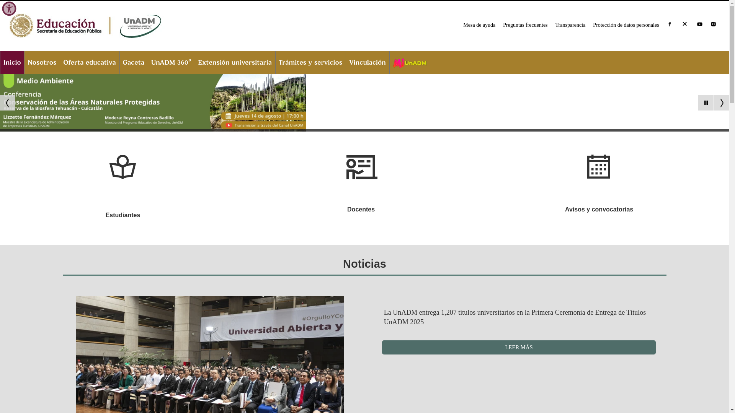Open the UnADM YouTube channel icon
The height and width of the screenshot is (413, 735).
(700, 24)
